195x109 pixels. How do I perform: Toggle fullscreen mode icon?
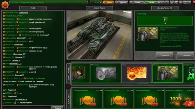[185, 2]
